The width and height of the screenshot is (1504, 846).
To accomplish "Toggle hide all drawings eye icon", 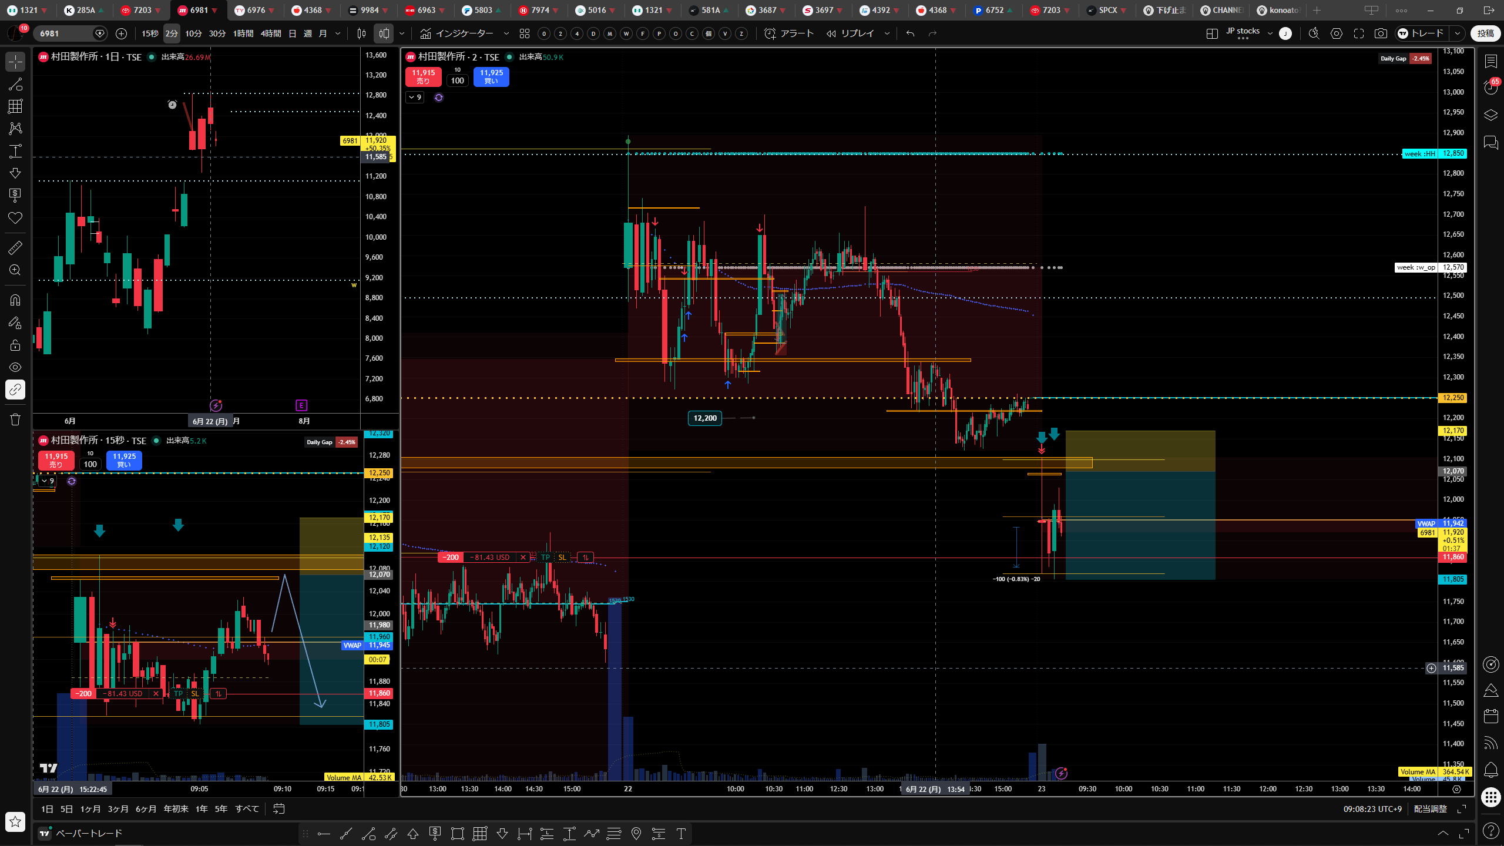I will coord(15,367).
